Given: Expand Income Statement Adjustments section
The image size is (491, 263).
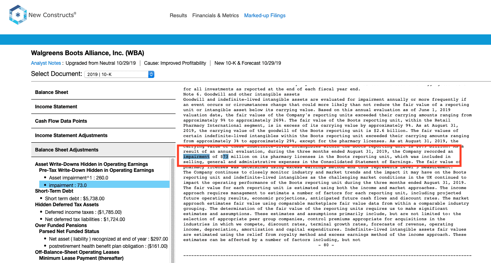Looking at the screenshot, I should click(104, 135).
